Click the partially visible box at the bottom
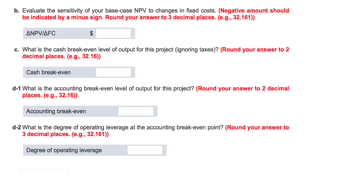The image size is (338, 175). [44, 172]
